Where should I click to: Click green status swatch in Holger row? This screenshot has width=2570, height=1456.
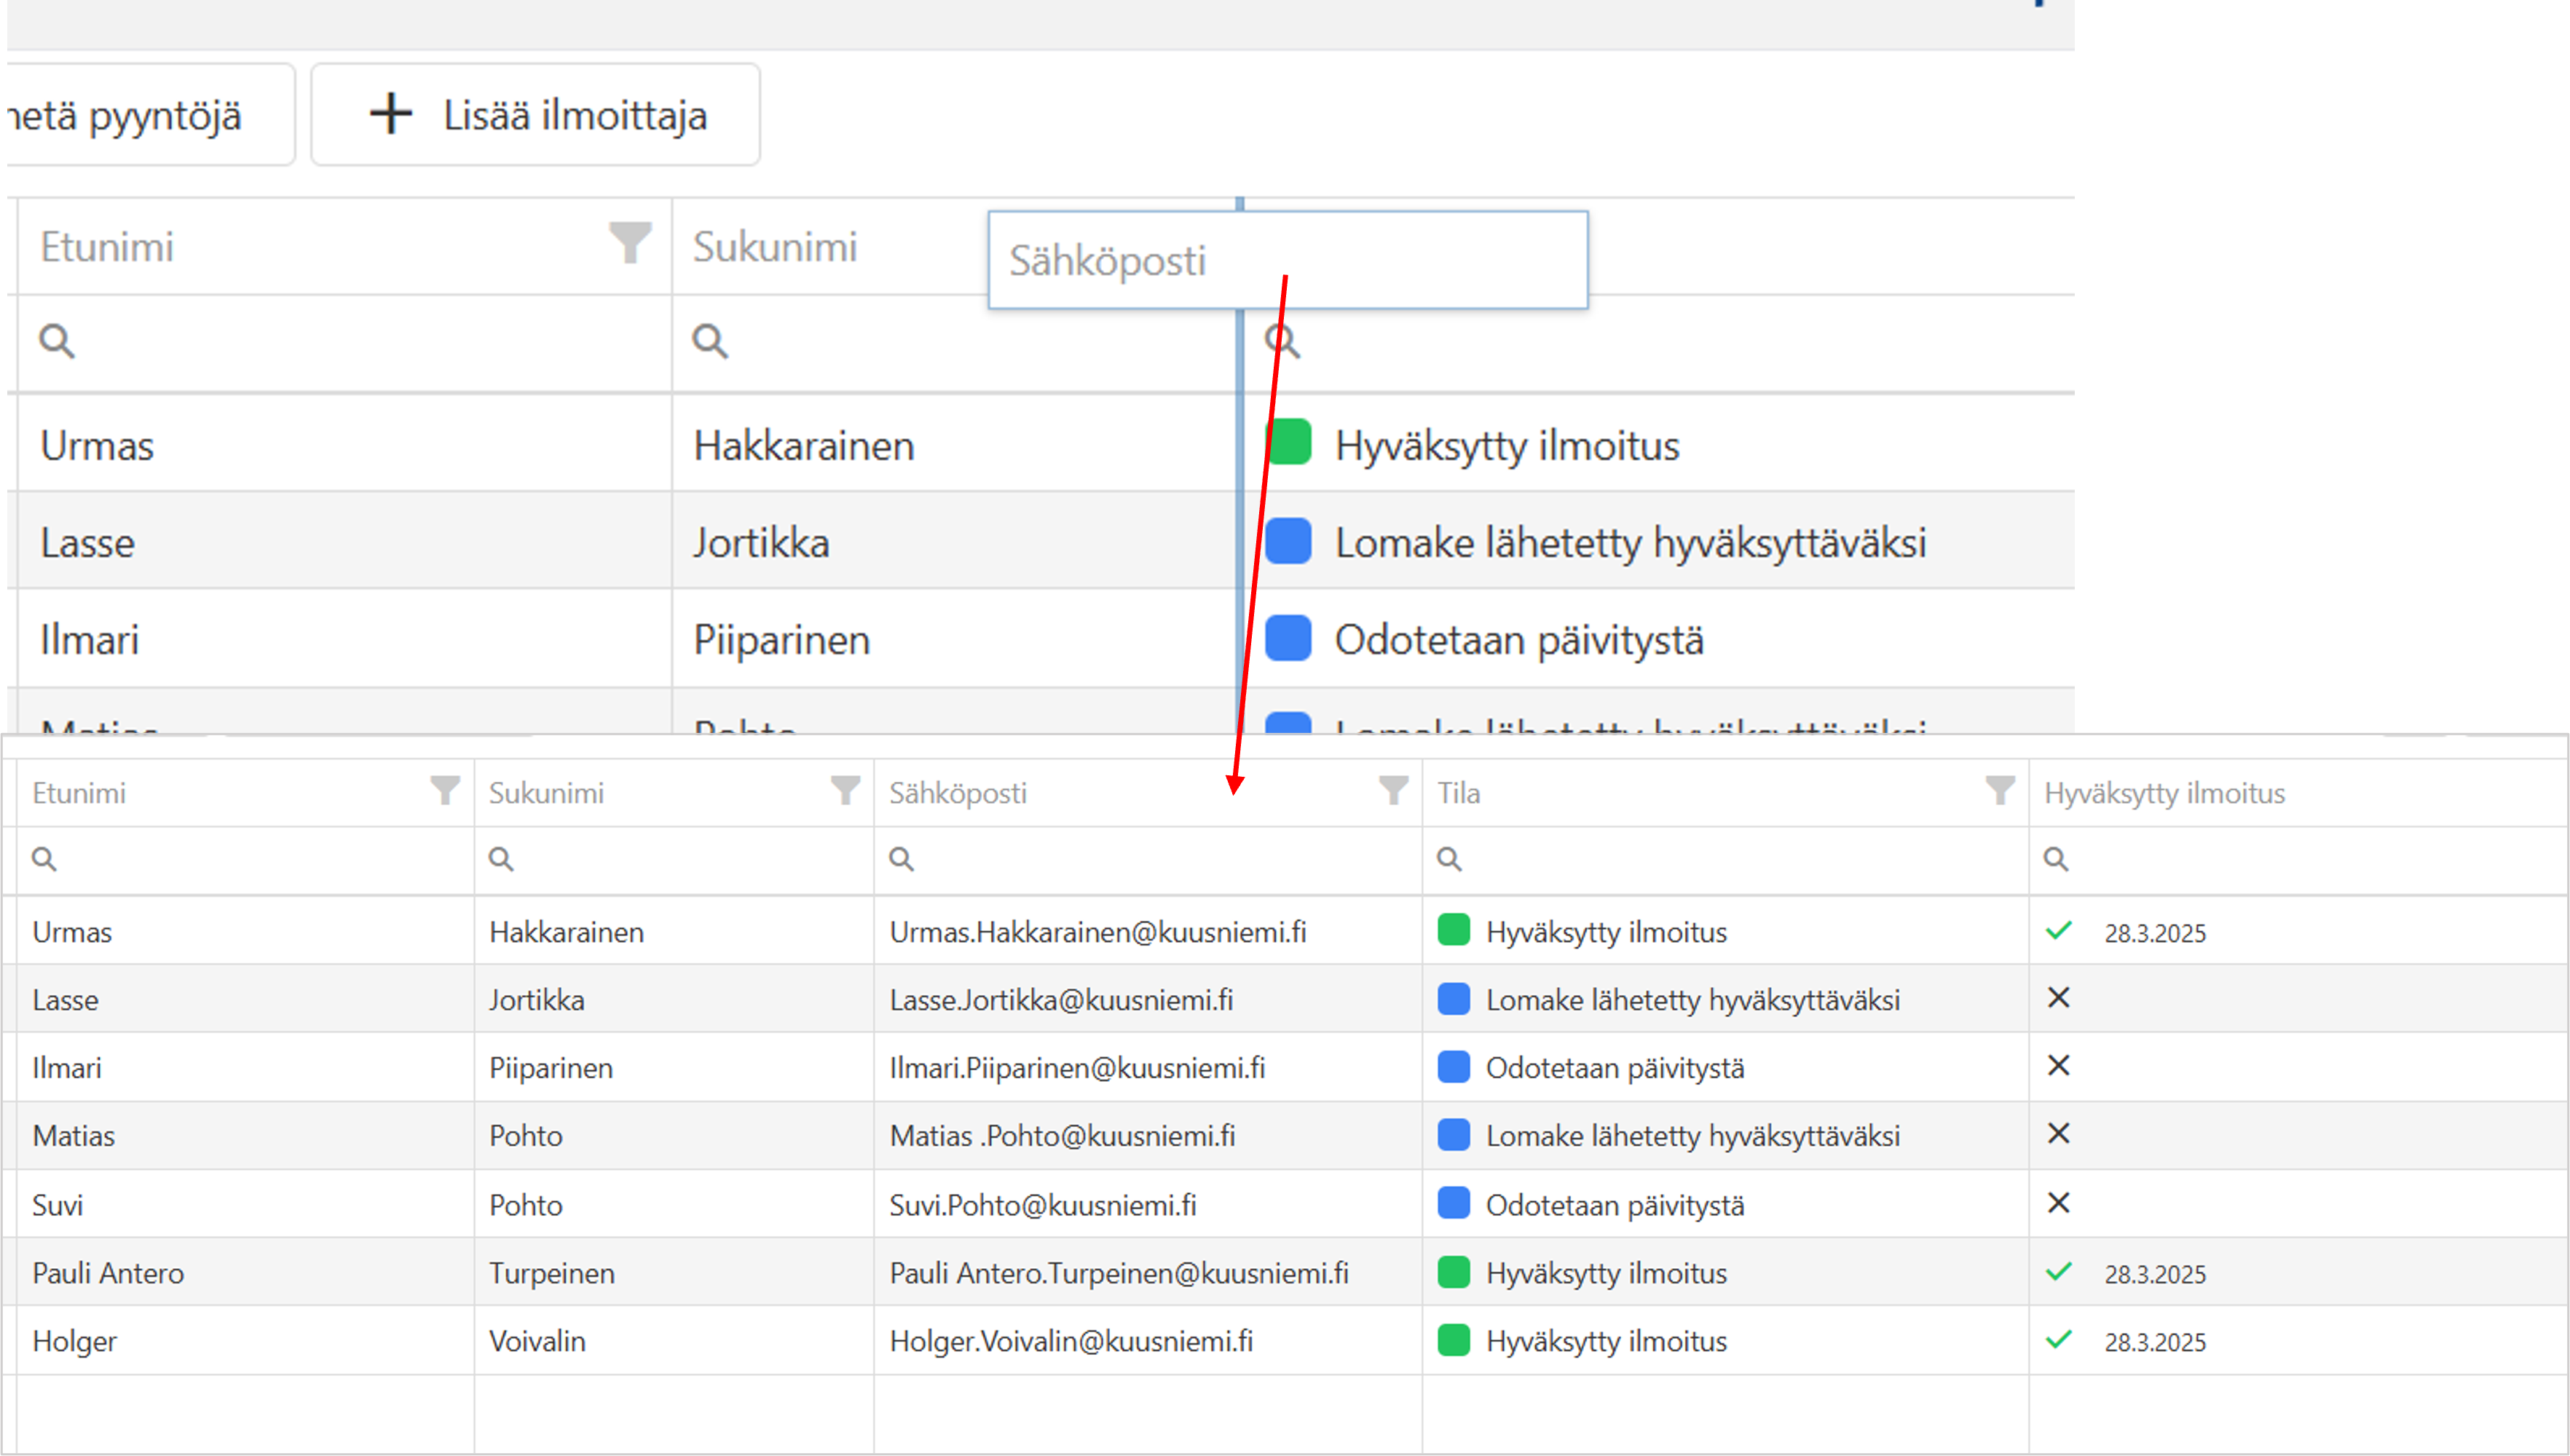1453,1340
